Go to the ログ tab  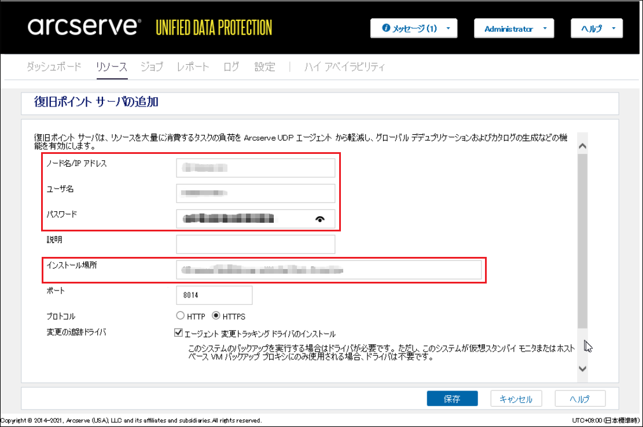[232, 67]
